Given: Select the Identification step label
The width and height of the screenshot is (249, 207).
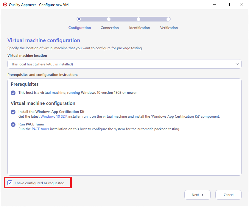Looking at the screenshot, I should click(x=139, y=28).
